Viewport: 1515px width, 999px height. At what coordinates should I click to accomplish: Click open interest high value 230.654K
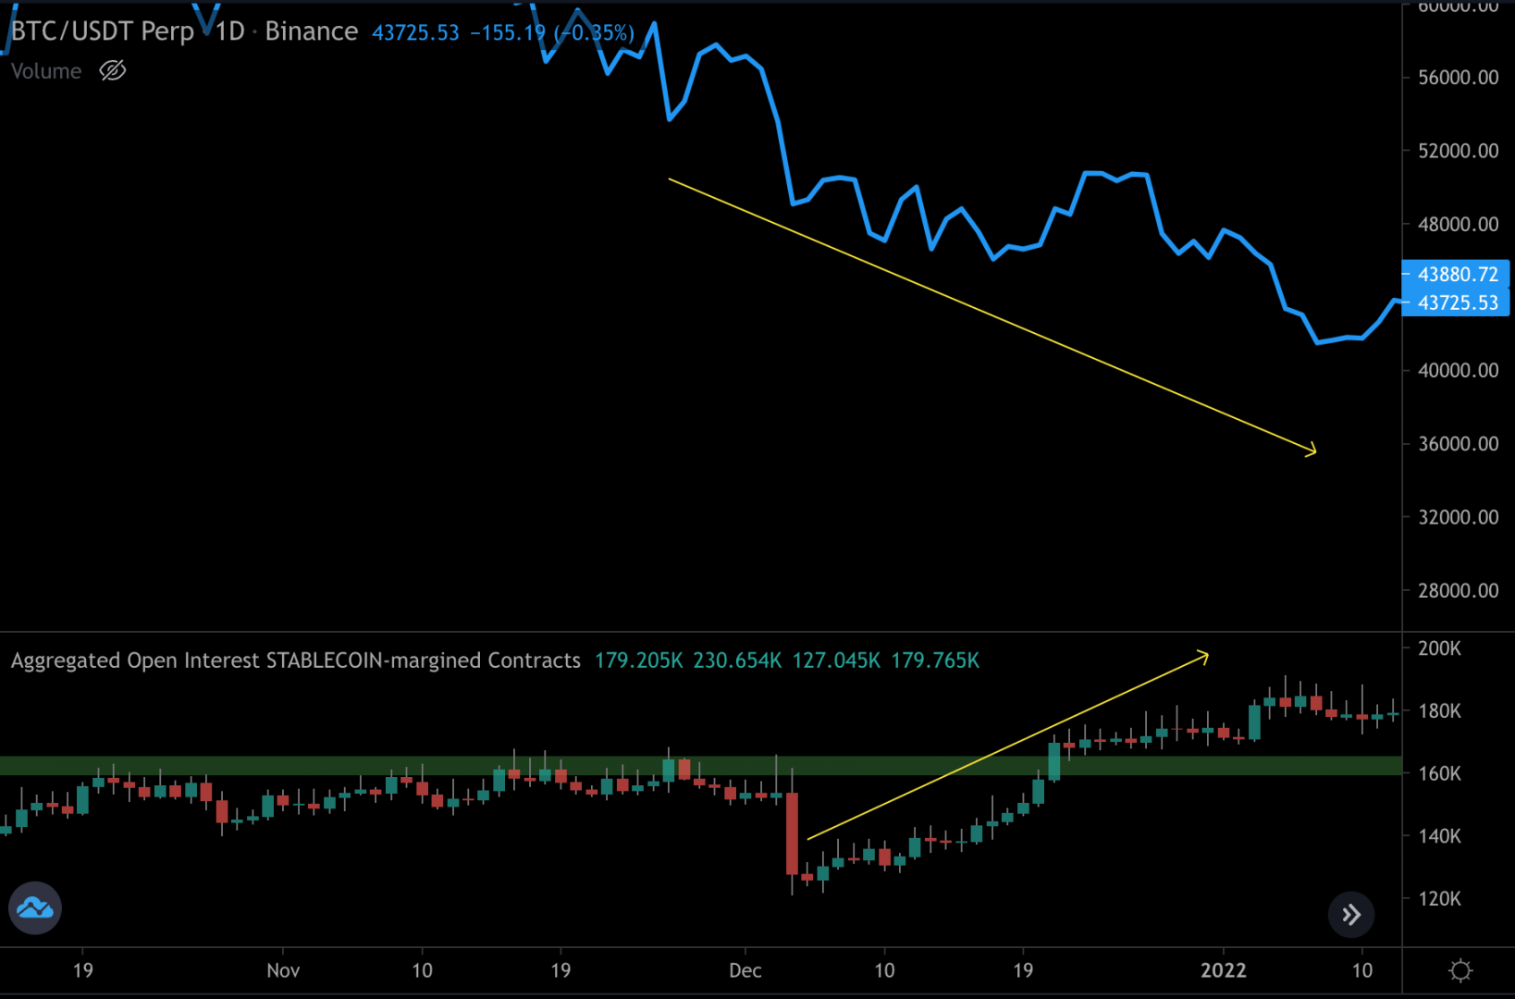737,660
